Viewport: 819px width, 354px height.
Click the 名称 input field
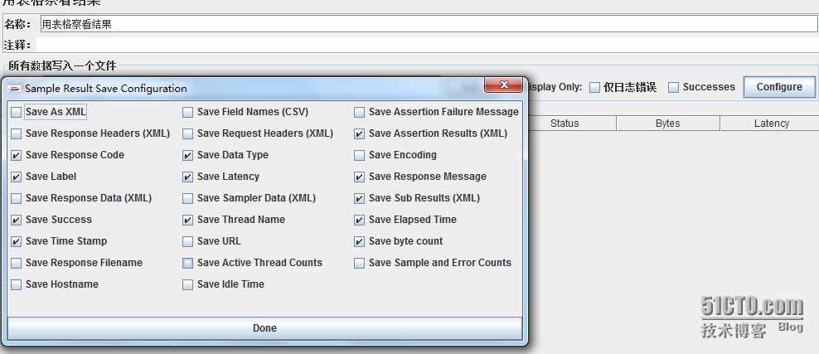point(429,24)
